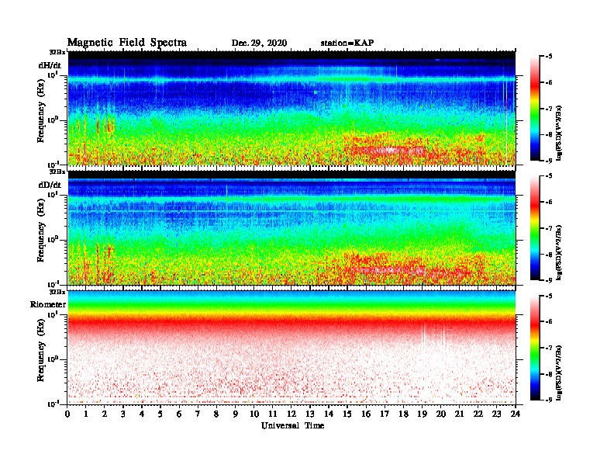Click the "-7" value on dD/dt color bar
This screenshot has width=614, height=475.
point(549,228)
